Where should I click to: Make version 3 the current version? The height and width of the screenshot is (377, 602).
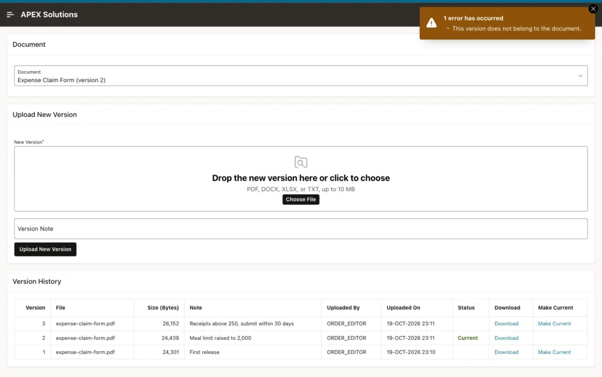554,323
